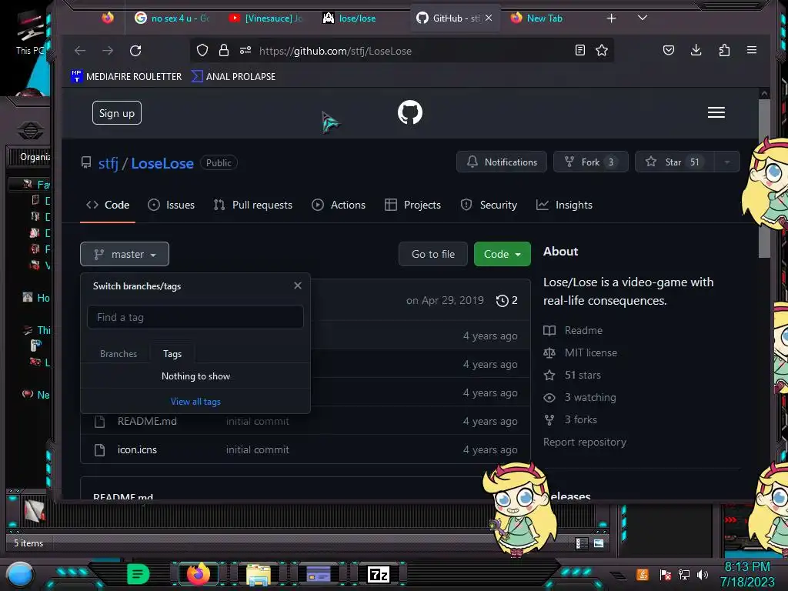Open README.md file
This screenshot has height=591, width=788.
pos(147,421)
